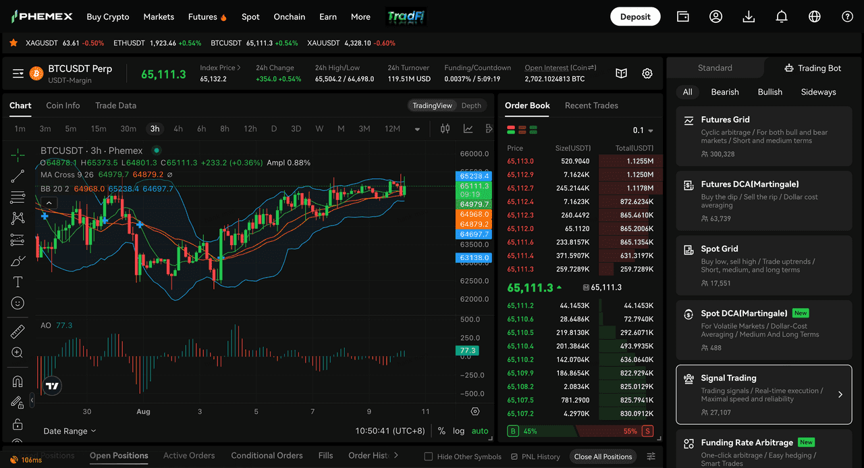Open the emoji icons tool
The height and width of the screenshot is (468, 864).
click(x=18, y=303)
